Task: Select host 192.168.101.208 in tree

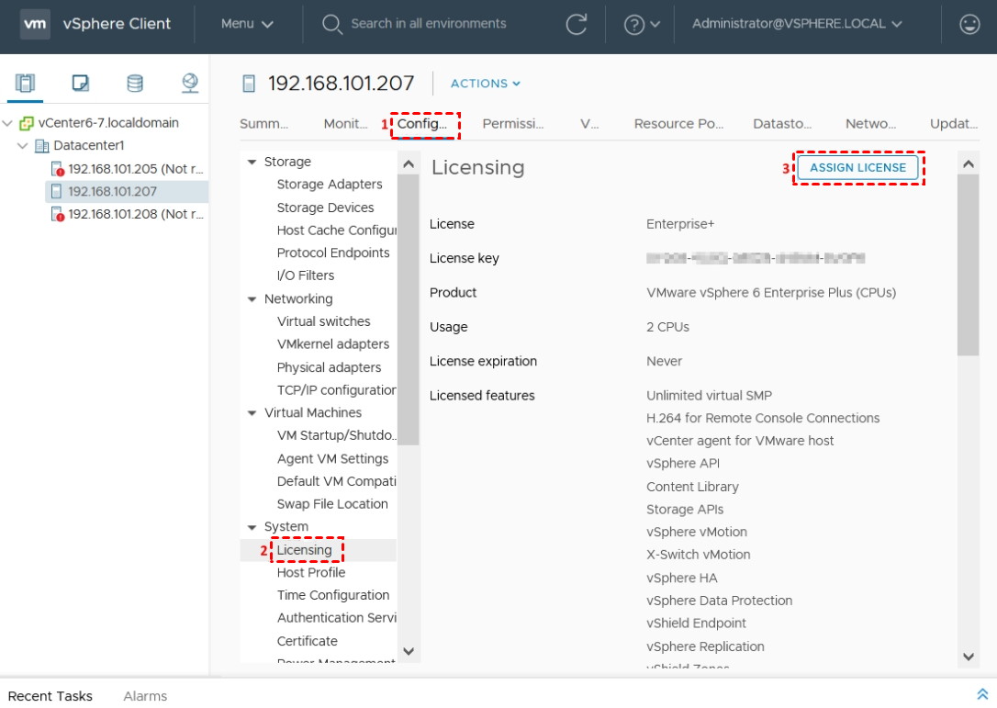Action: tap(135, 214)
